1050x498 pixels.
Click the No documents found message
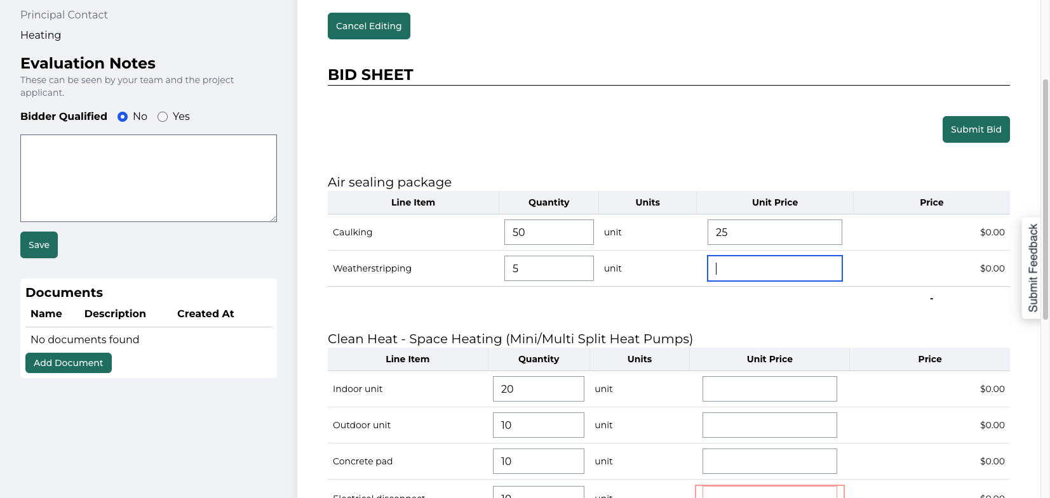pos(84,339)
